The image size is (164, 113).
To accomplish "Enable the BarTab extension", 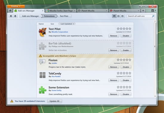I will point(126,50).
